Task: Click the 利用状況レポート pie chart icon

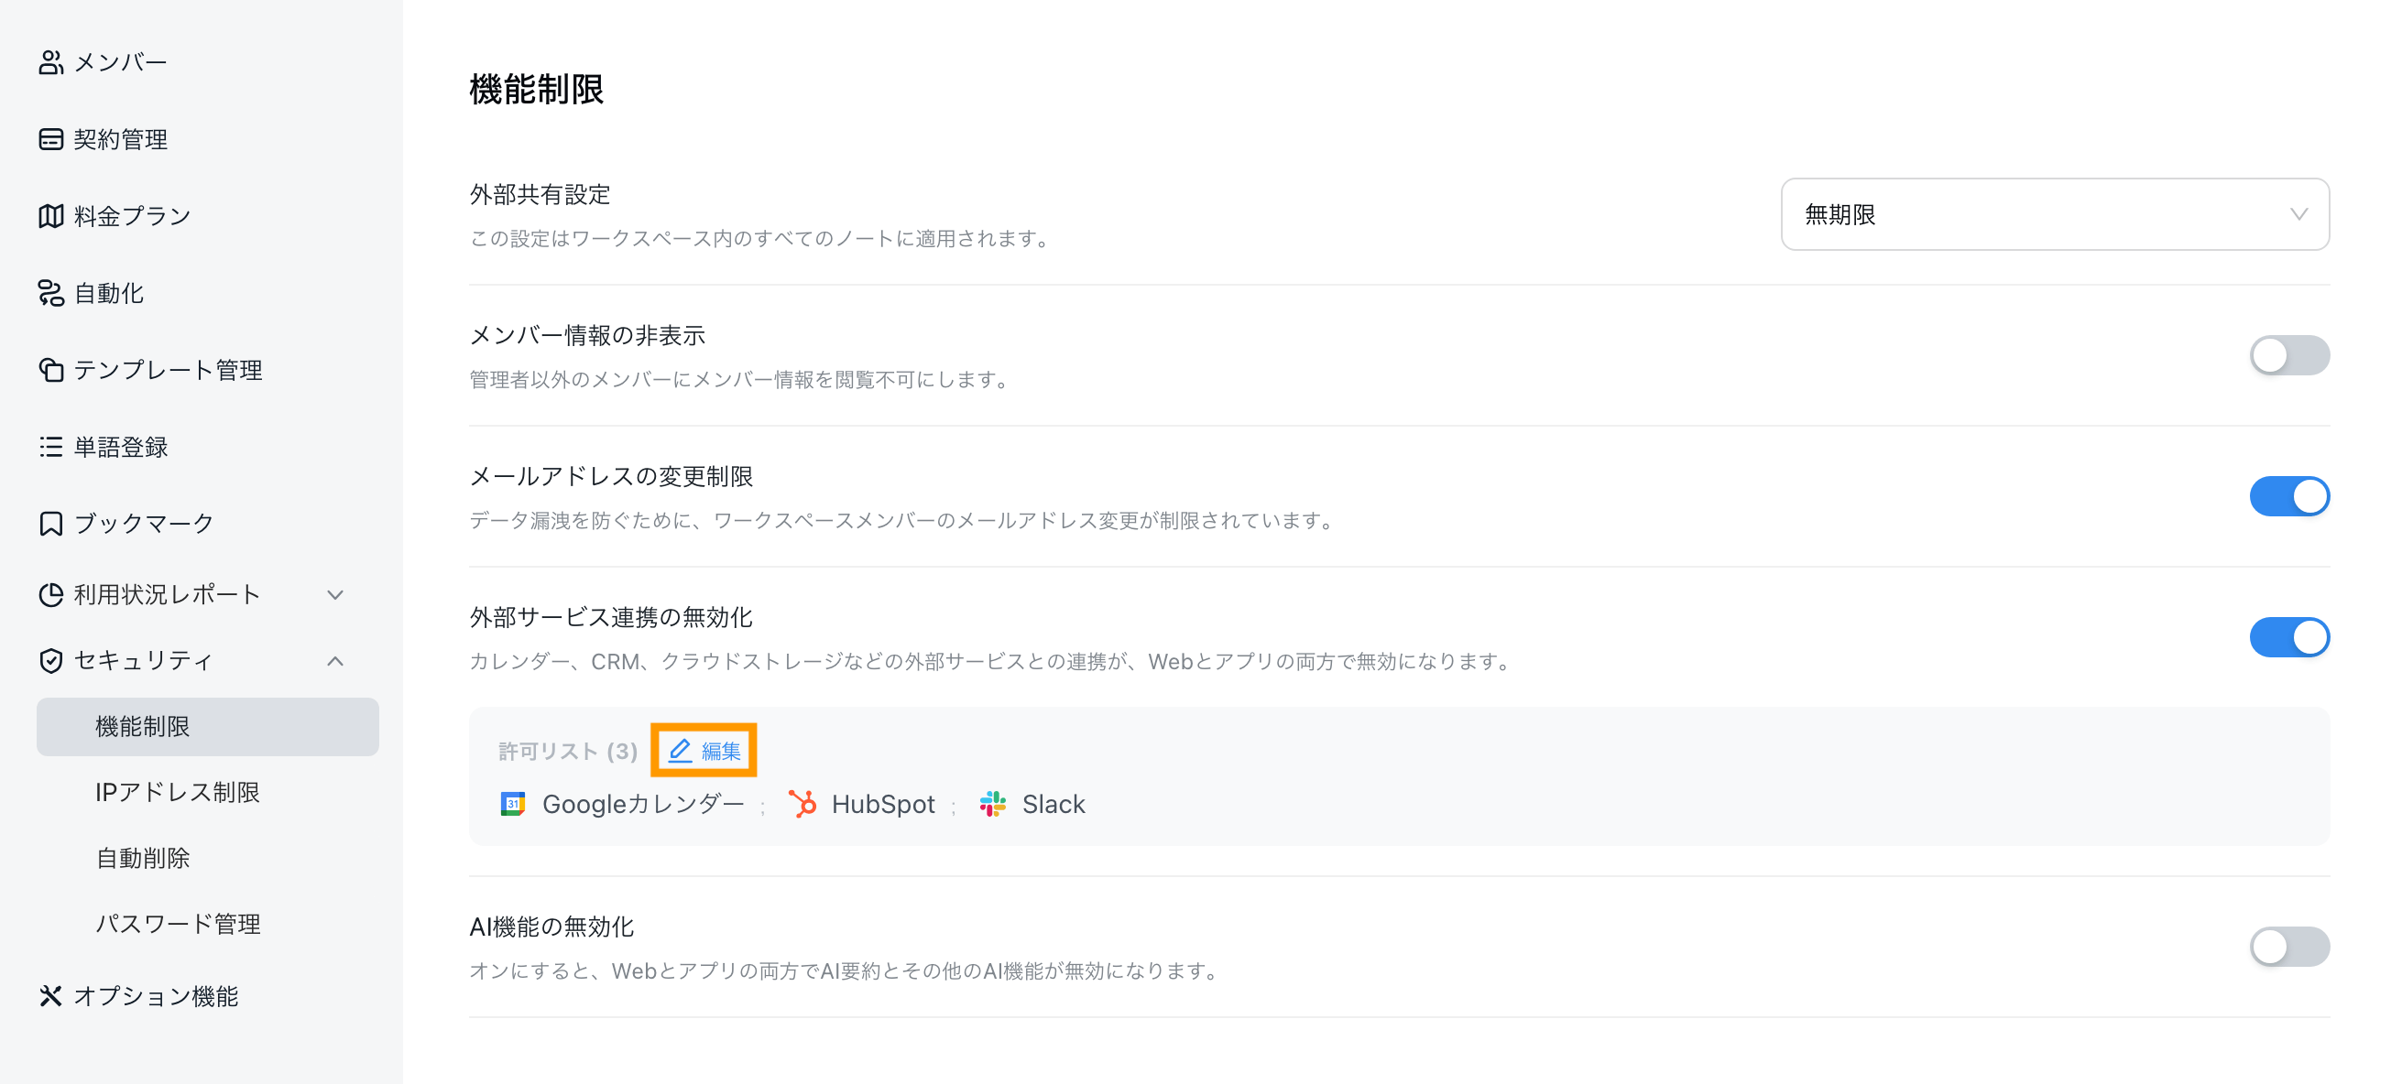Action: 51,594
